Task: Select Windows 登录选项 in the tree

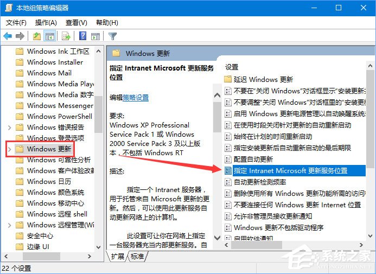Action: click(x=56, y=138)
